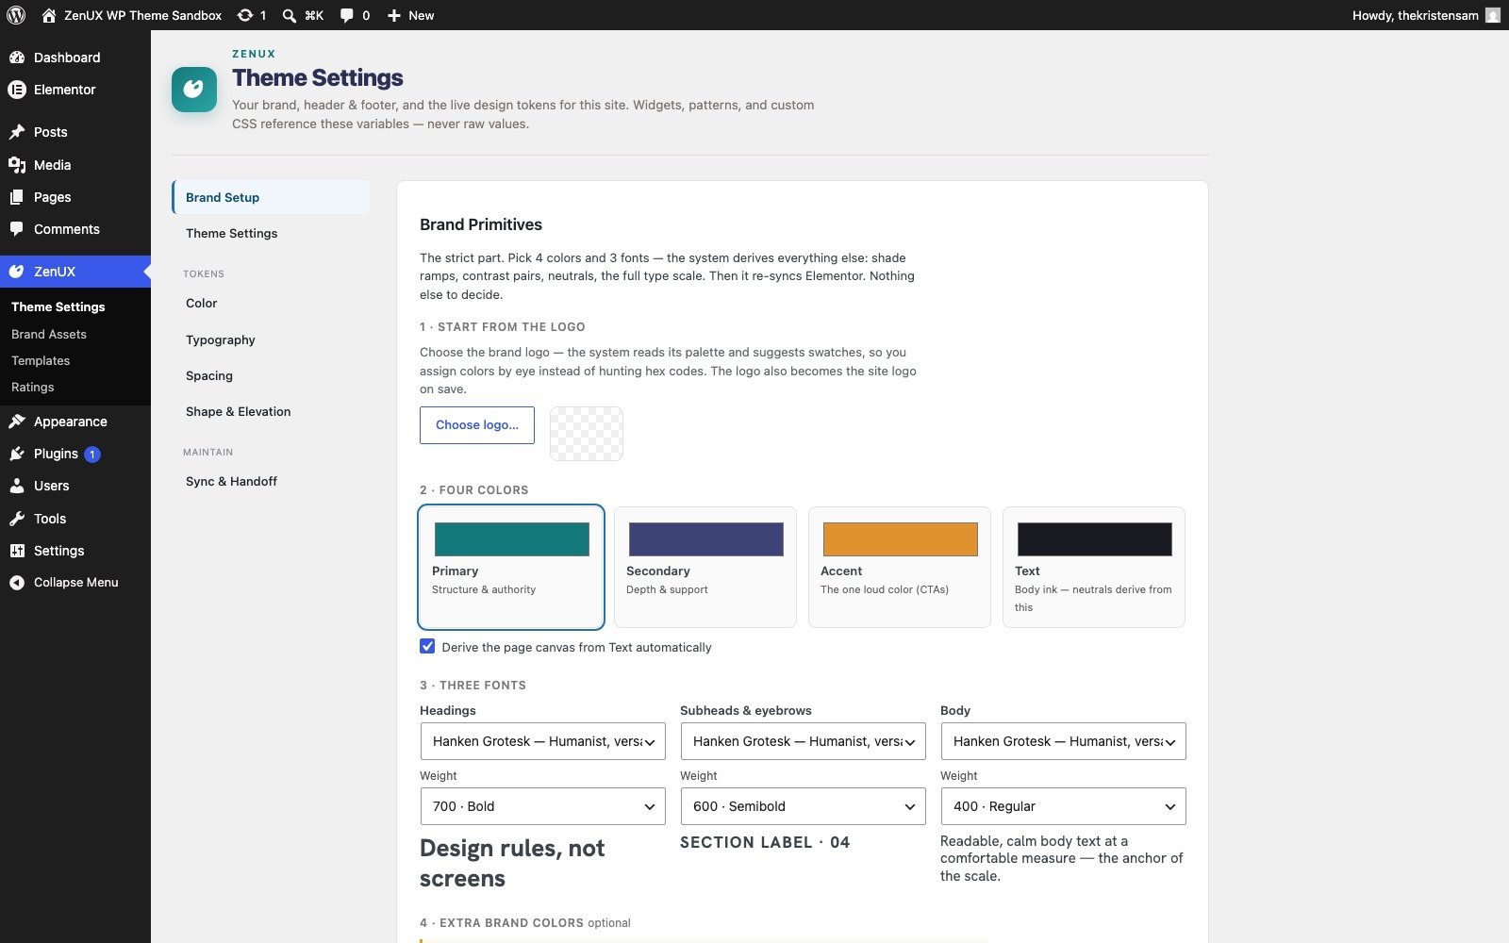Click the Comments sidebar icon
Image resolution: width=1509 pixels, height=943 pixels.
(x=17, y=229)
